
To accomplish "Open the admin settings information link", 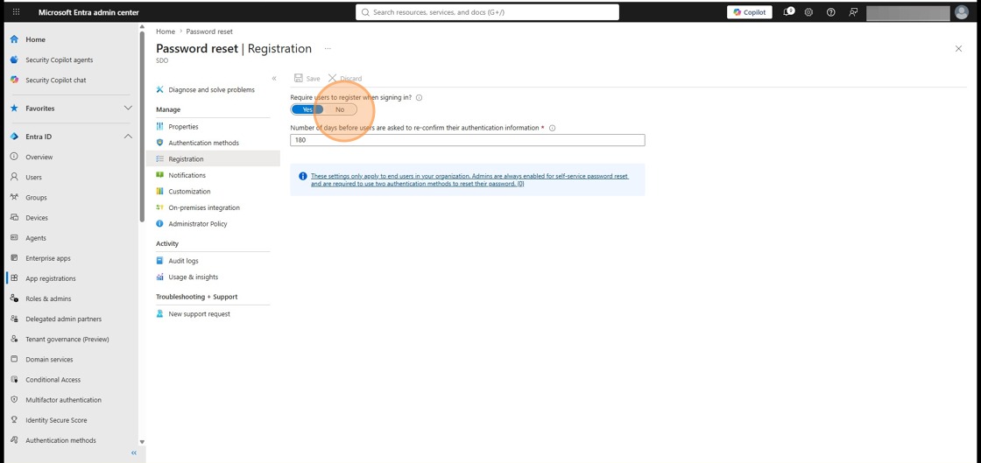I will click(x=469, y=180).
